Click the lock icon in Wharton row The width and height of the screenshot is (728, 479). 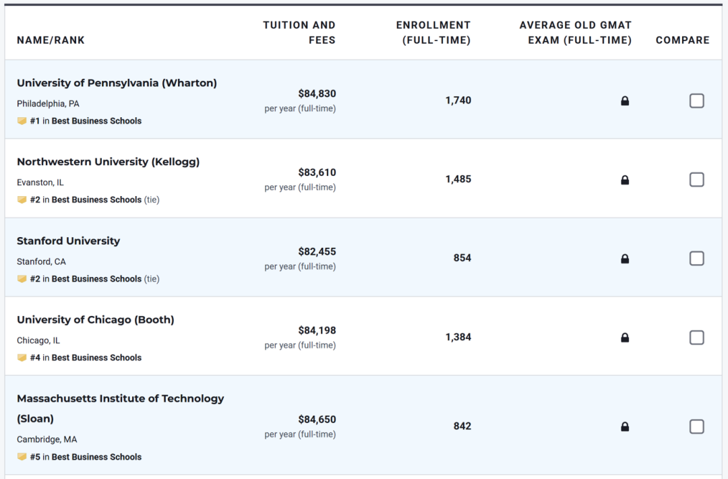(x=625, y=101)
